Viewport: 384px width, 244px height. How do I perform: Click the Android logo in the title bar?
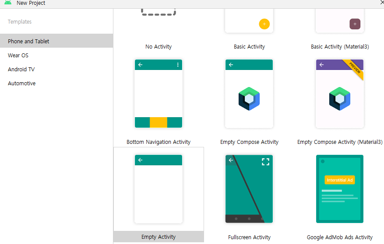click(x=8, y=3)
